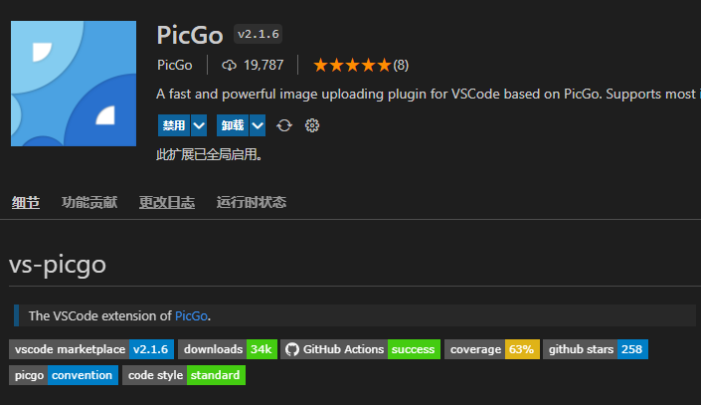Viewport: 701px width, 405px height.
Task: Open the 功能贡献 tab
Action: click(x=89, y=202)
